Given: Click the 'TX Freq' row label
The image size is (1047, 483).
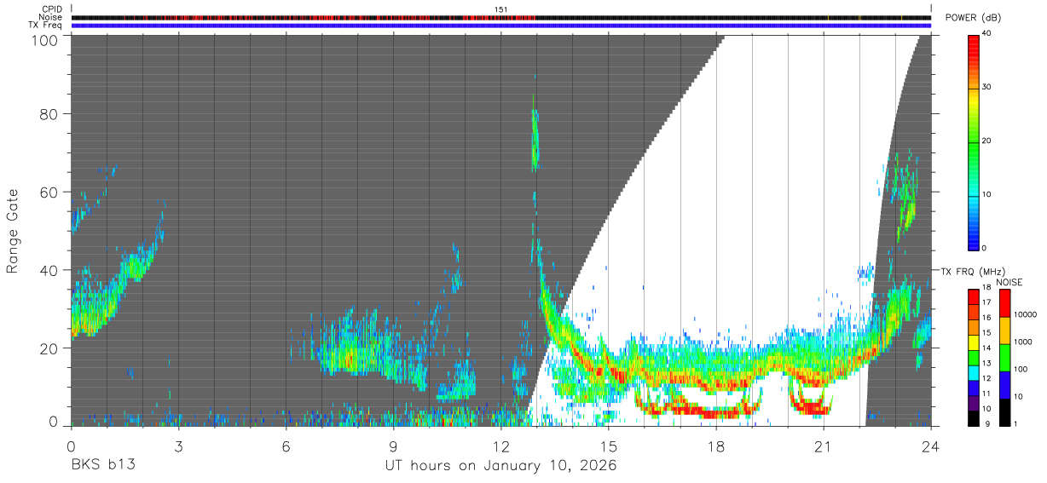Looking at the screenshot, I should click(x=46, y=25).
